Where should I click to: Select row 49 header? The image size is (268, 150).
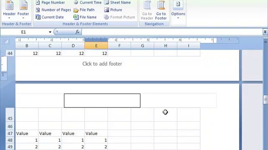point(10,147)
